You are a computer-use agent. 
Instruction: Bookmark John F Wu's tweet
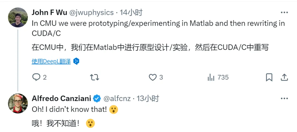[x=269, y=77]
